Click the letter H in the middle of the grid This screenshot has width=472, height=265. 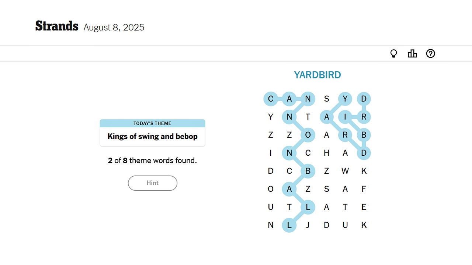327,153
